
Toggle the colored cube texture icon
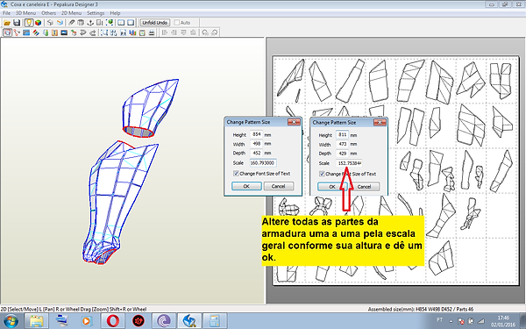(39, 23)
